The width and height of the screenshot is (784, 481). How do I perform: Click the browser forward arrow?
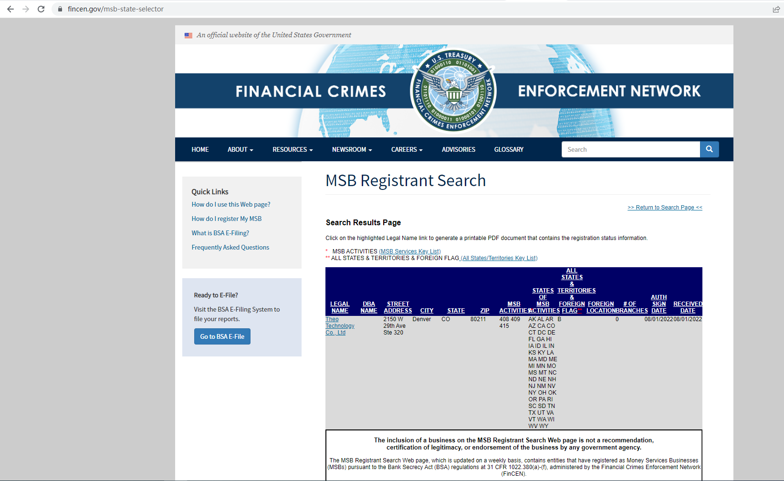26,9
